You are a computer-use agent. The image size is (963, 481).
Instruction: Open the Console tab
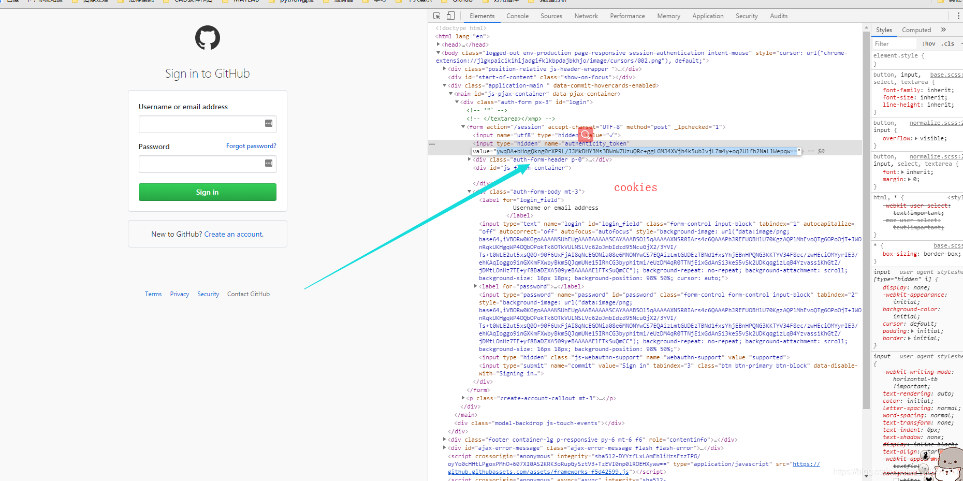pyautogui.click(x=518, y=16)
